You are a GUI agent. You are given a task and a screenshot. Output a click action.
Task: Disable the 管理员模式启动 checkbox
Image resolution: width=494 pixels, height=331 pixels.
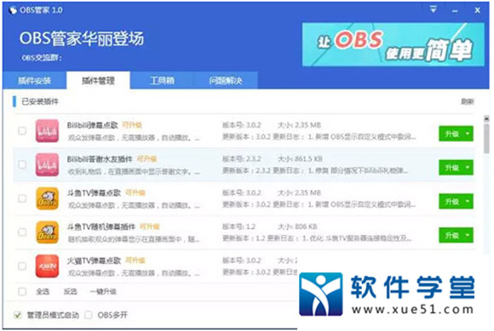[x=18, y=315]
